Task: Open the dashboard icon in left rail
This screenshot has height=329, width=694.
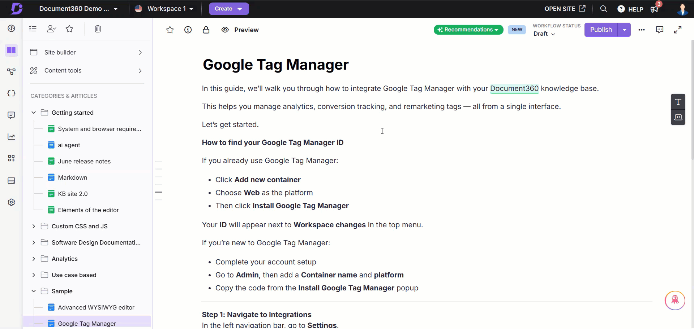Action: [12, 28]
